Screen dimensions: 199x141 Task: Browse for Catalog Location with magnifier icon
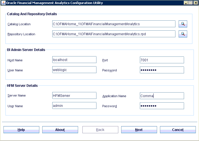(x=183, y=24)
